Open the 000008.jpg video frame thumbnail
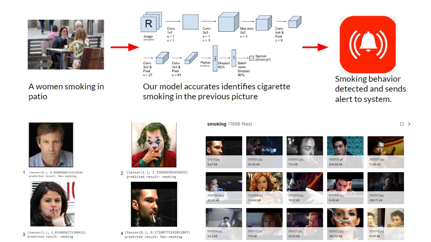The width and height of the screenshot is (431, 242). 224,217
